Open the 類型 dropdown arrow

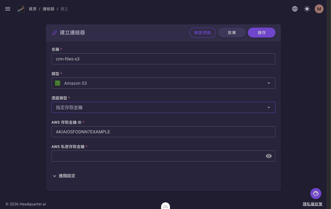pyautogui.click(x=269, y=83)
